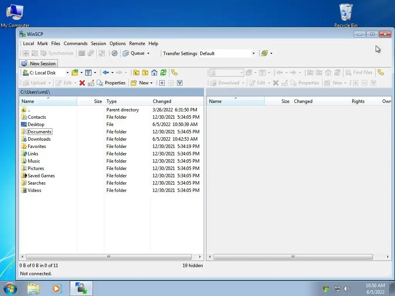This screenshot has height=296, width=395.
Task: Click the globe synchronize-browsing icon in the toolbar
Action: [x=265, y=53]
